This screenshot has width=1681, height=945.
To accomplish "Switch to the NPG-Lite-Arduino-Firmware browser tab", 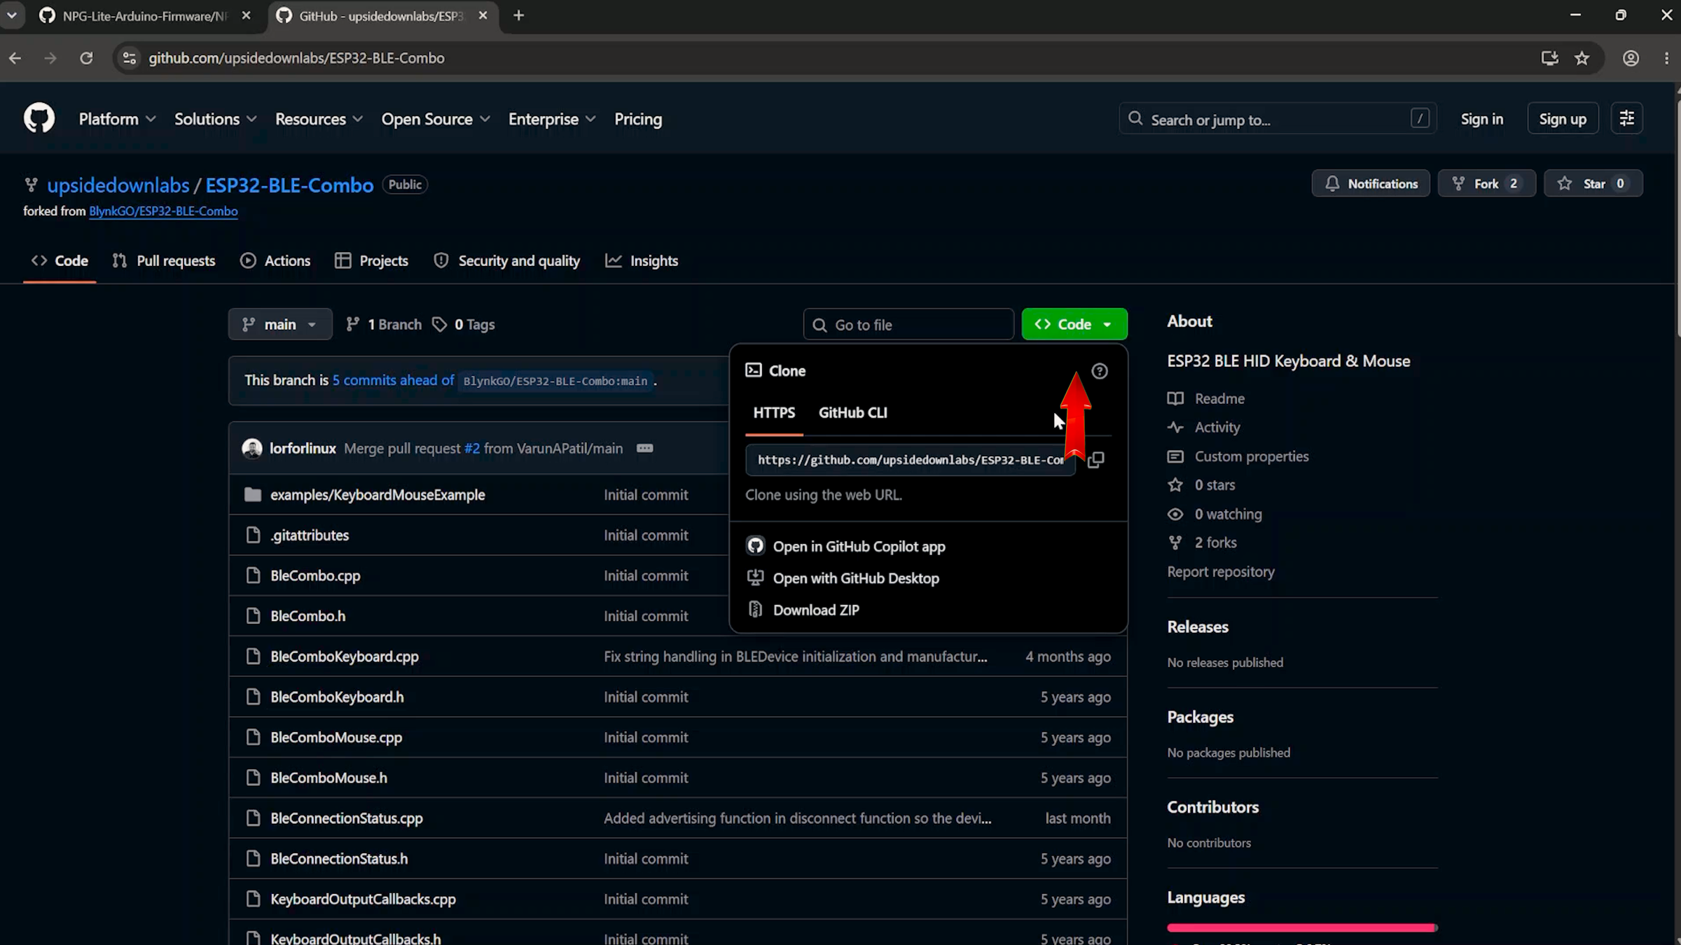I will click(144, 16).
